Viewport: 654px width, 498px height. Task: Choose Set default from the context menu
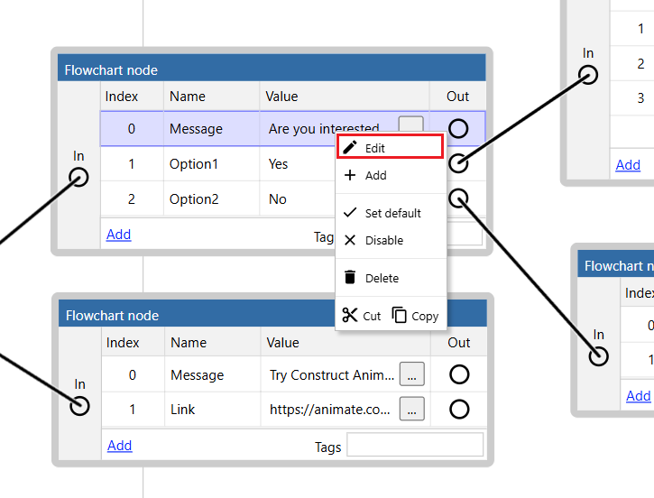[x=392, y=214]
